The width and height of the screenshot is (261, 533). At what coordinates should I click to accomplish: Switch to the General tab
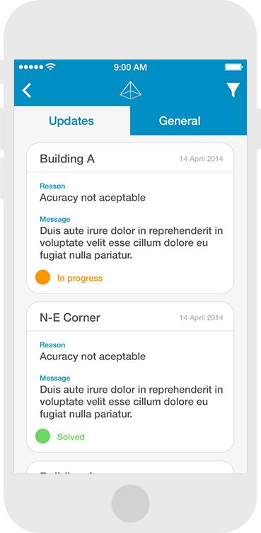coord(188,120)
